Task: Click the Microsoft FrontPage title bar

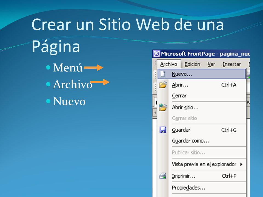Action: pyautogui.click(x=201, y=54)
